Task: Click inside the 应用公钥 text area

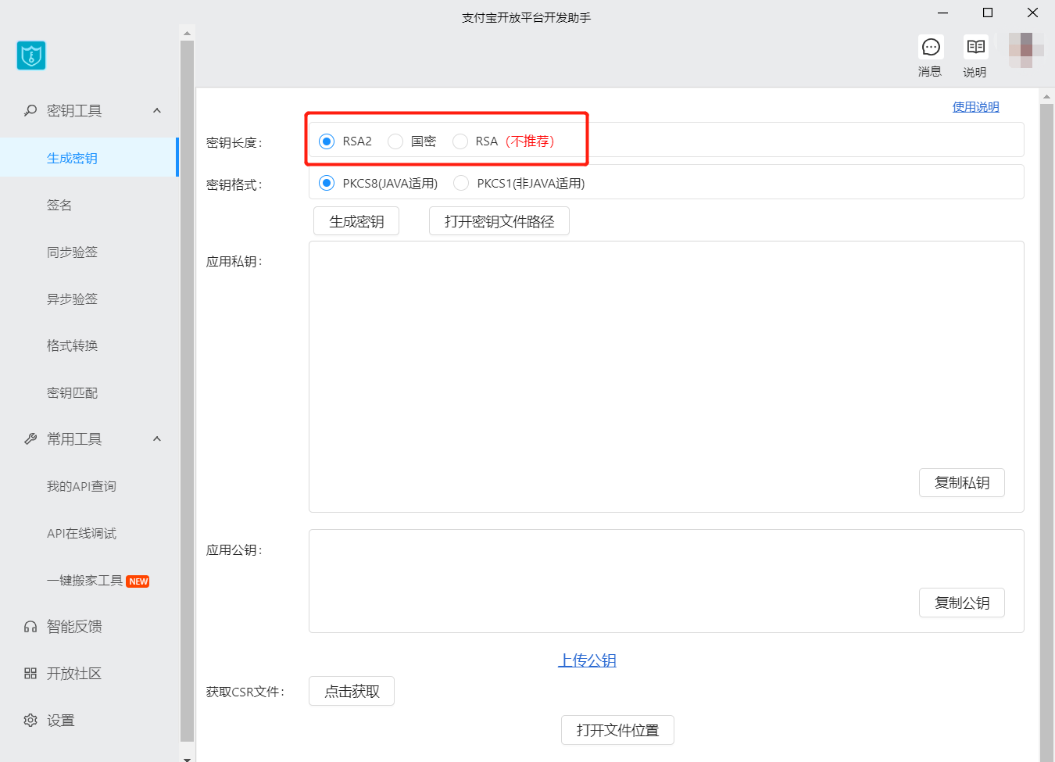Action: [667, 581]
